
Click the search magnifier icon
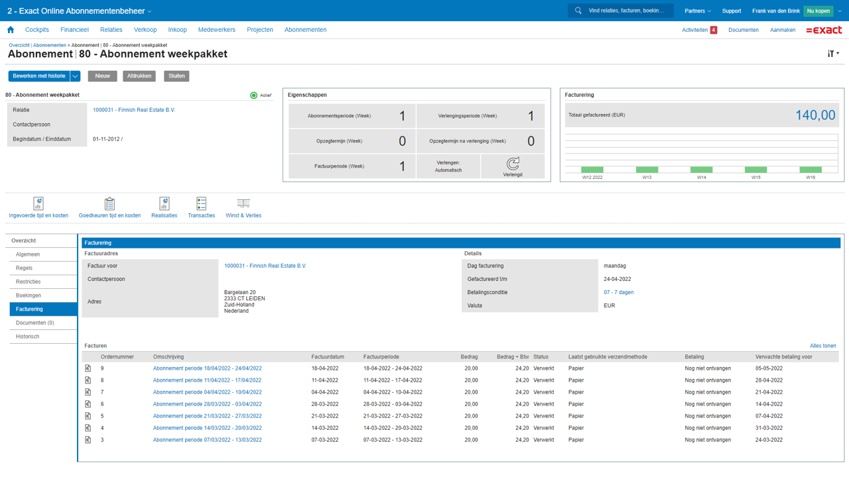click(x=578, y=11)
